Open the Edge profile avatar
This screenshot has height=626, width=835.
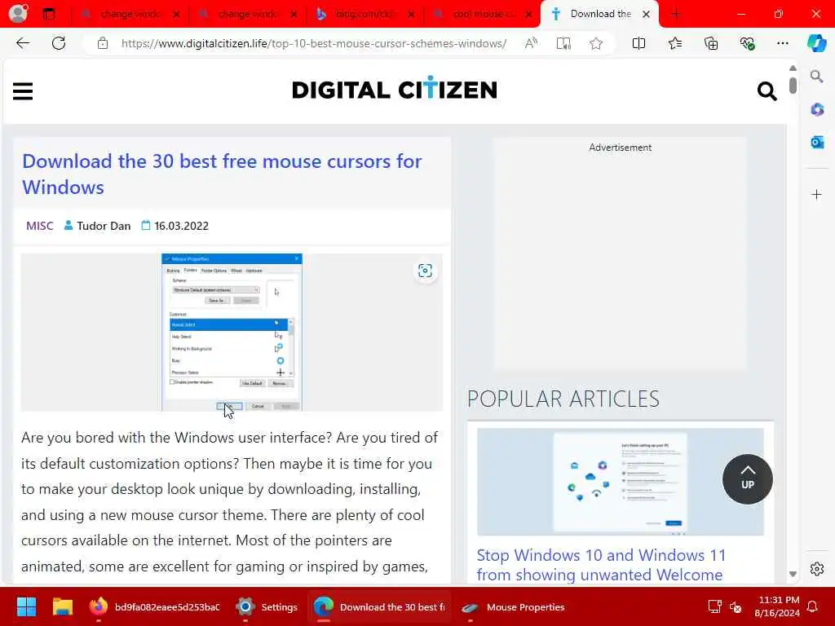pos(18,13)
